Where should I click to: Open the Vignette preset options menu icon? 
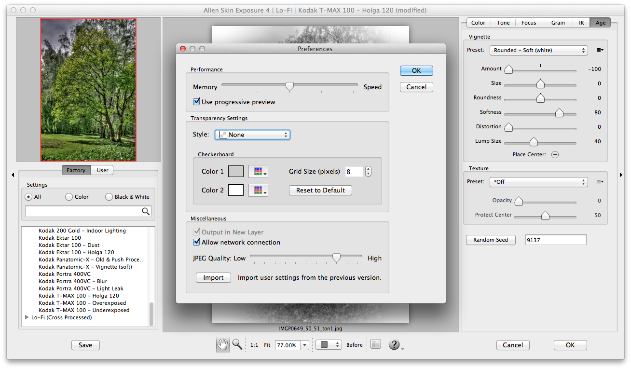pyautogui.click(x=600, y=50)
